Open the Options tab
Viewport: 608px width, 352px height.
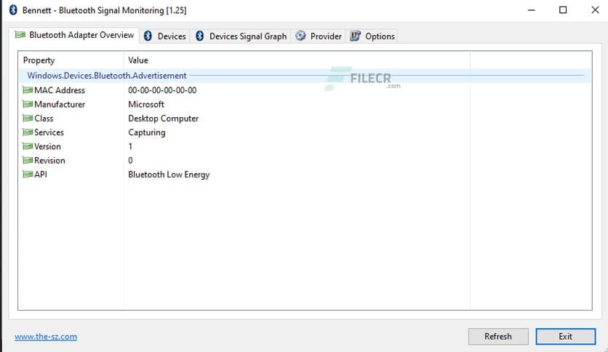tap(372, 36)
